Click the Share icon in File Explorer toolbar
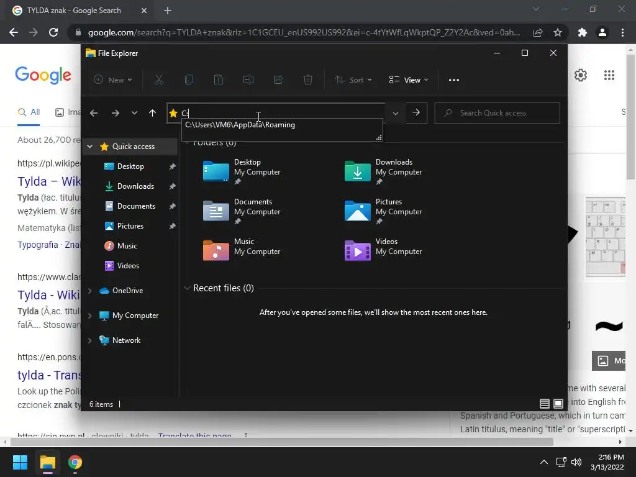The height and width of the screenshot is (477, 636). click(x=278, y=79)
